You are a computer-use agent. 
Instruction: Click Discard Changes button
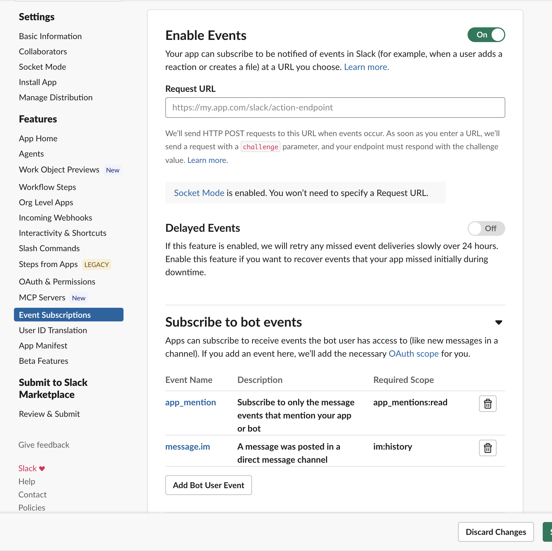click(496, 532)
